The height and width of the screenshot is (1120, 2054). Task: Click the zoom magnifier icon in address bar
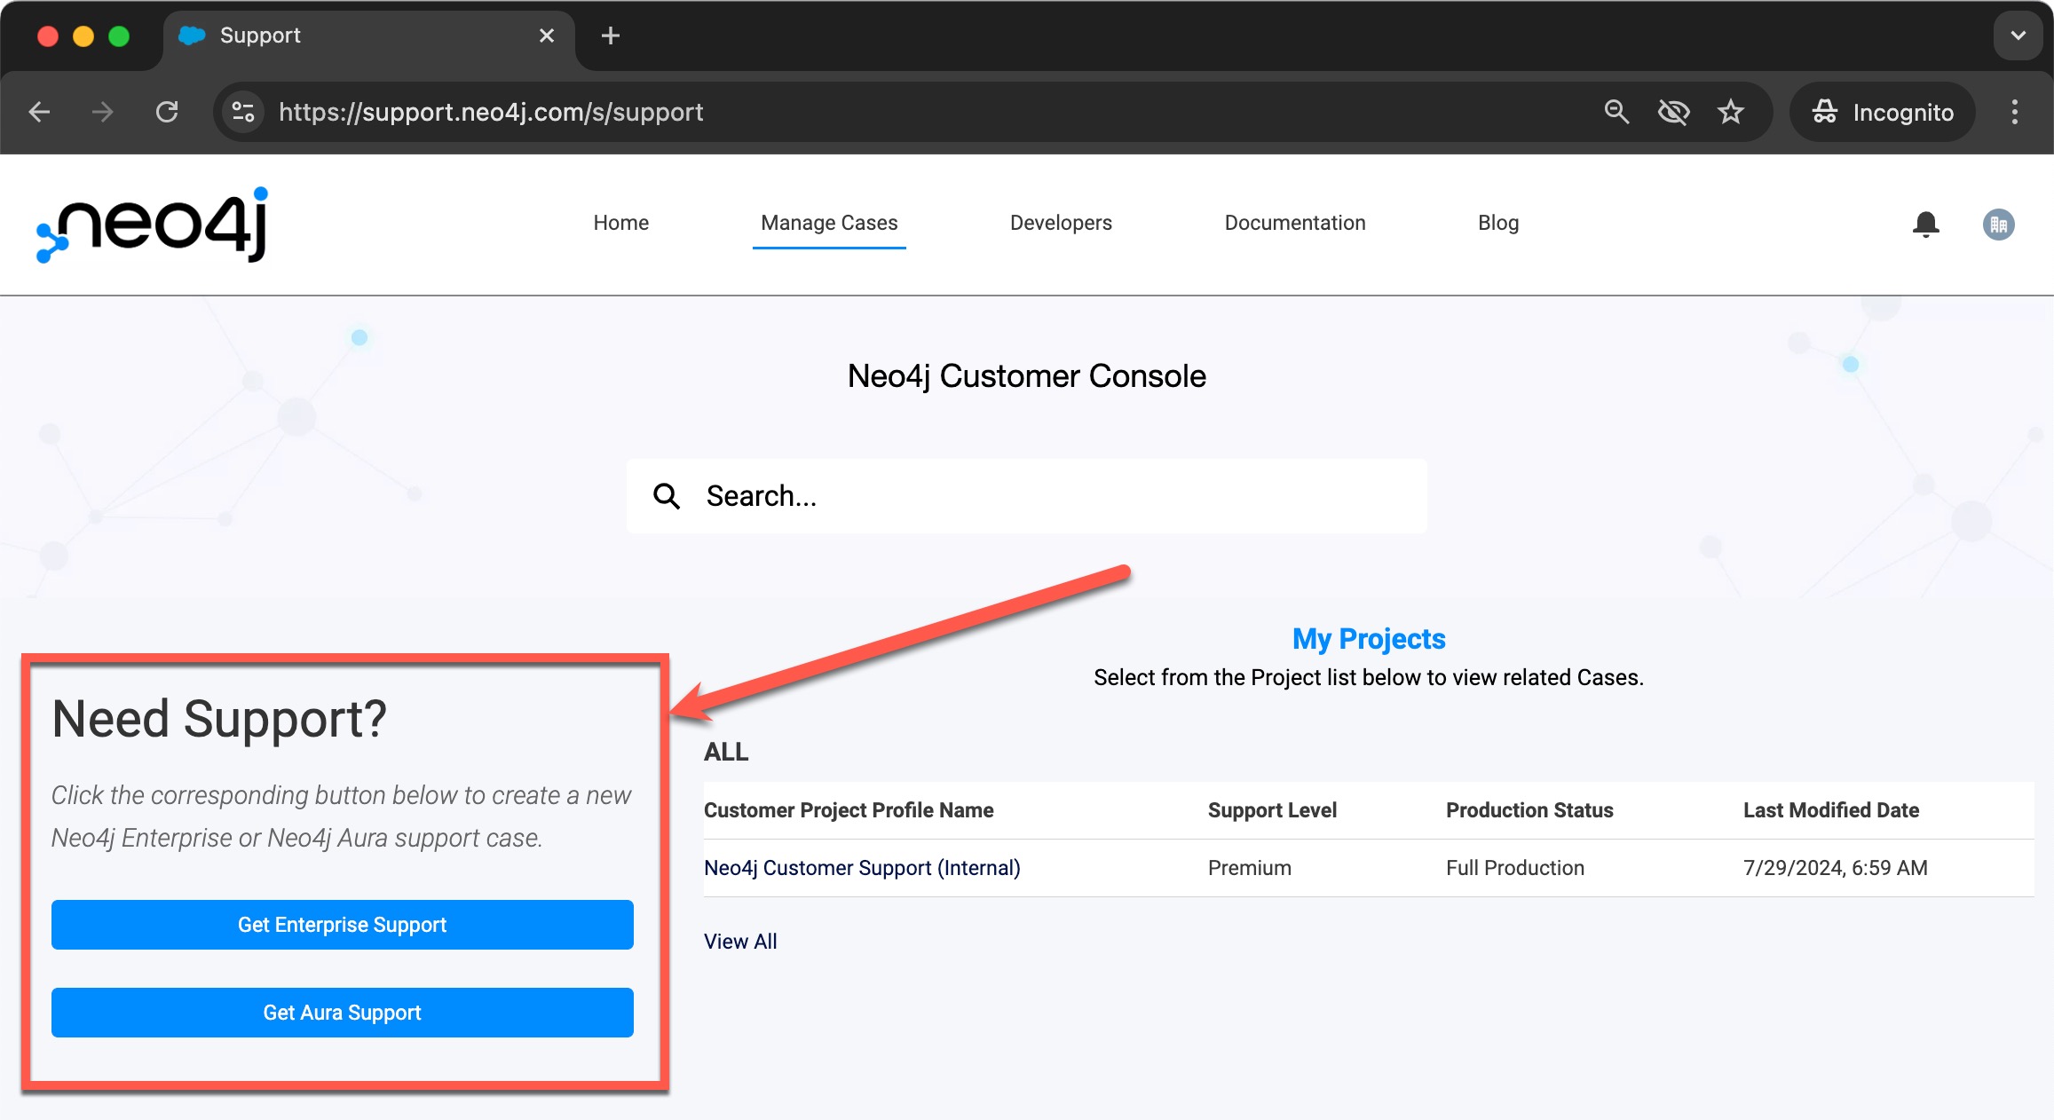(x=1616, y=112)
